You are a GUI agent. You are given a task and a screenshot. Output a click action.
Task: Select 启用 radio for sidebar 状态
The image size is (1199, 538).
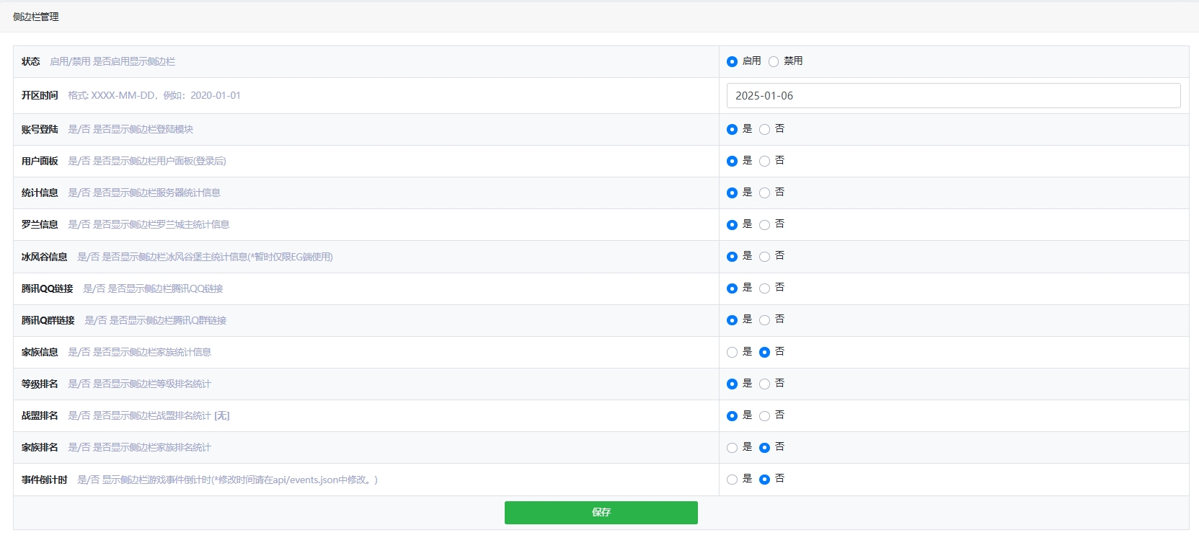(x=732, y=62)
